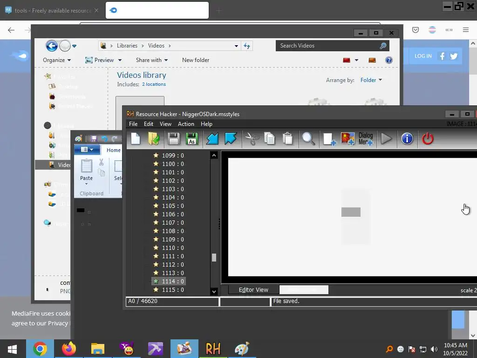Select resource 1099 : 0 in the tree
477x358 pixels.
[x=169, y=156]
